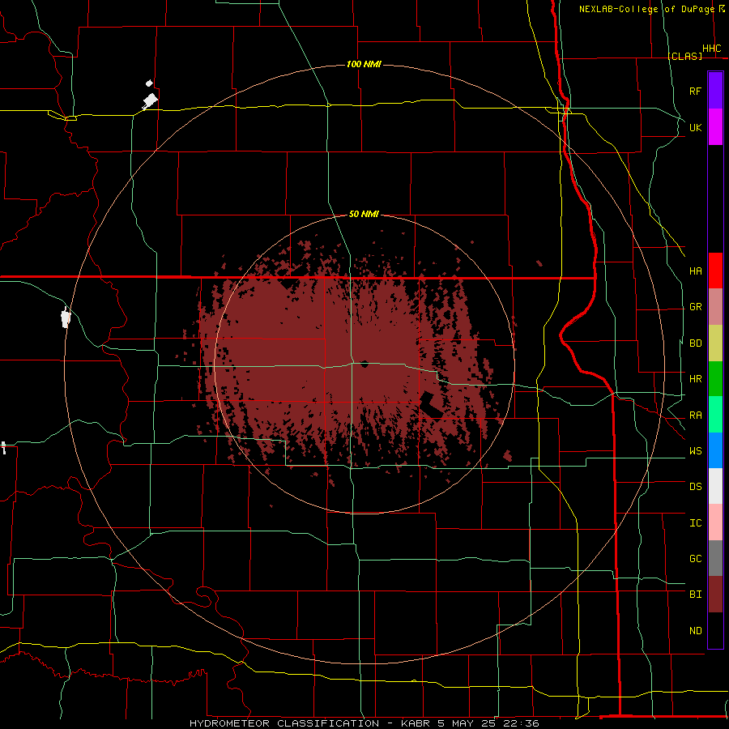Click the Hydrometeor Classification KABR timestamp caption
Viewport: 729px width, 729px height.
click(x=364, y=723)
